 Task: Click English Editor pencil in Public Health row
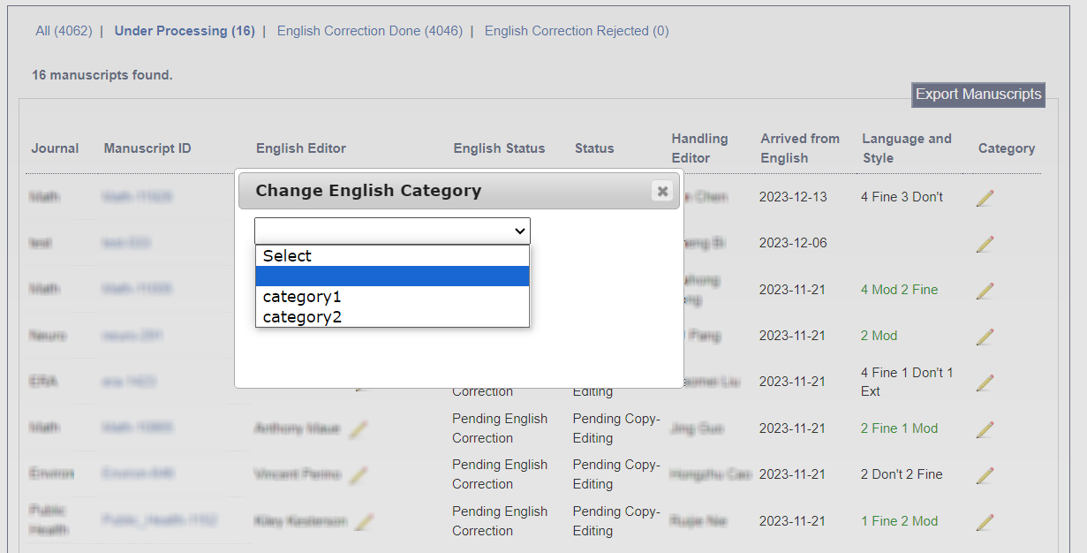click(364, 522)
